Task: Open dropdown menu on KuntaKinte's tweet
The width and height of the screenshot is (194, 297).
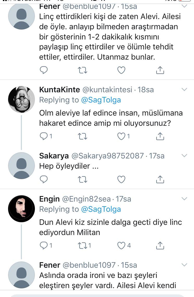Action: (184, 90)
